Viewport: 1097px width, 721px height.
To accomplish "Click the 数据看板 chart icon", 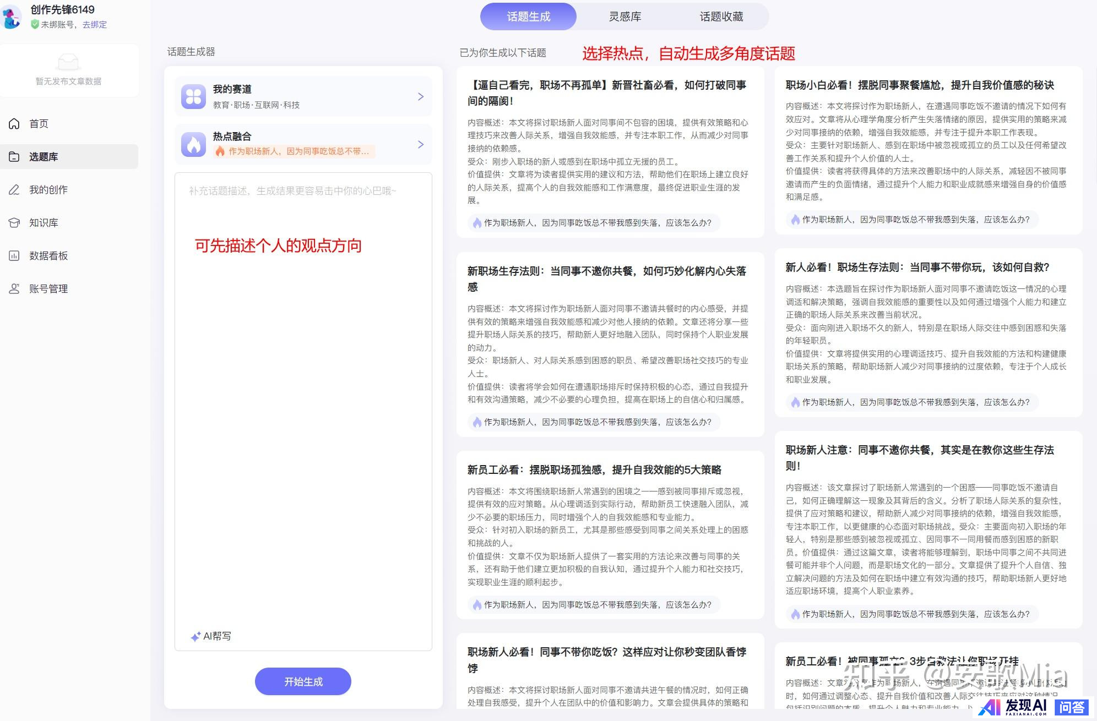I will pos(14,256).
